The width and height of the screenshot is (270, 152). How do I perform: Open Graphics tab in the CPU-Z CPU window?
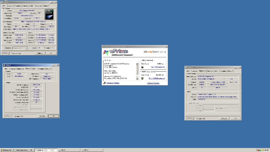tap(39, 6)
